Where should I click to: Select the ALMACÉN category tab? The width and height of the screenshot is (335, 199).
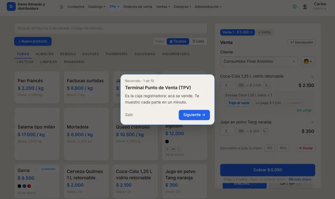(x=45, y=54)
